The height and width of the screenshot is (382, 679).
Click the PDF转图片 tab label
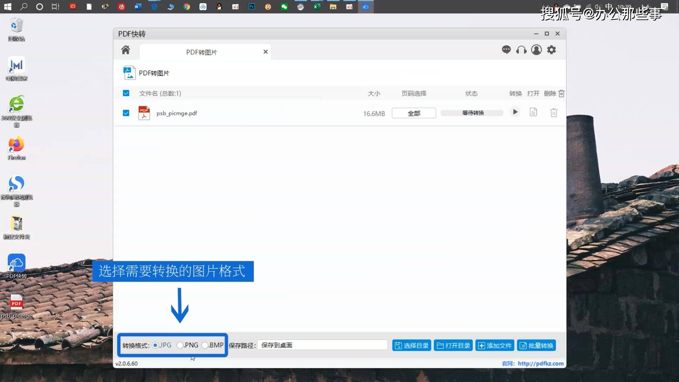click(202, 52)
